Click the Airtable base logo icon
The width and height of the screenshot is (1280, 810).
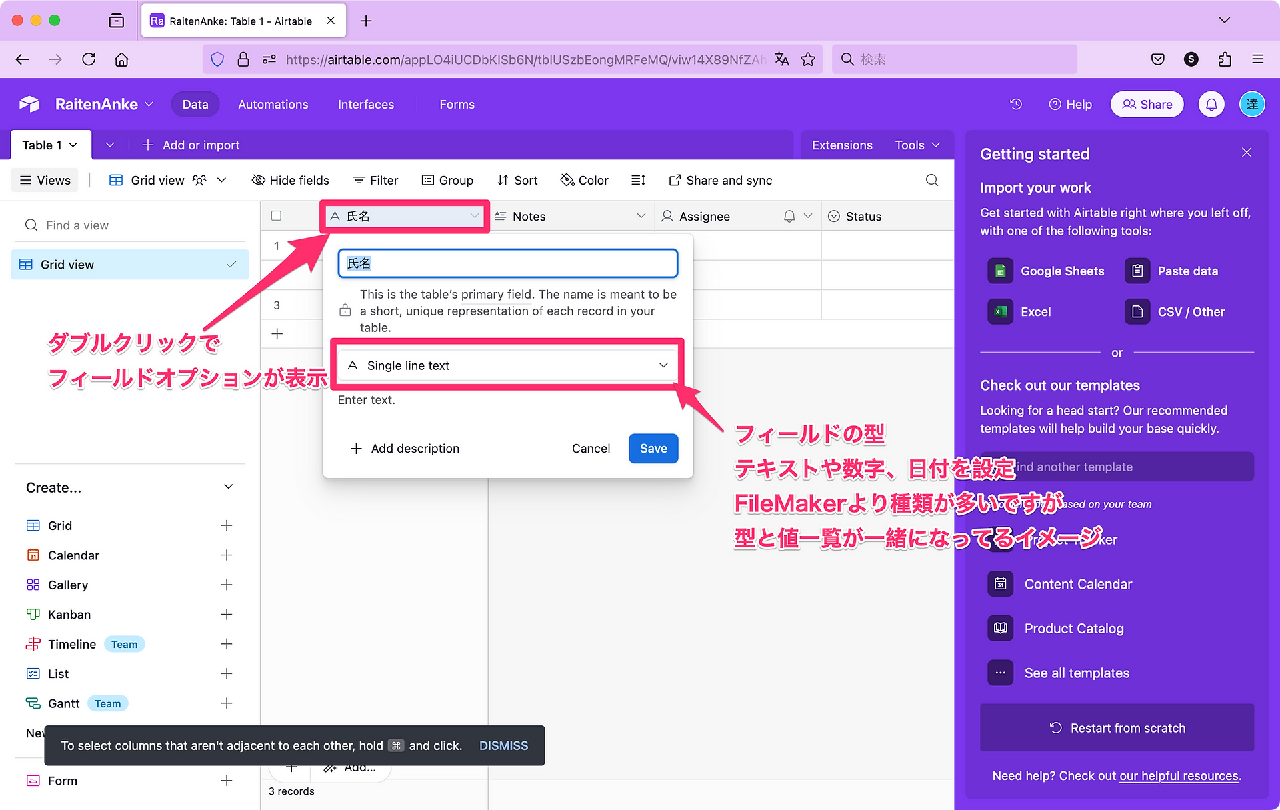click(x=29, y=104)
